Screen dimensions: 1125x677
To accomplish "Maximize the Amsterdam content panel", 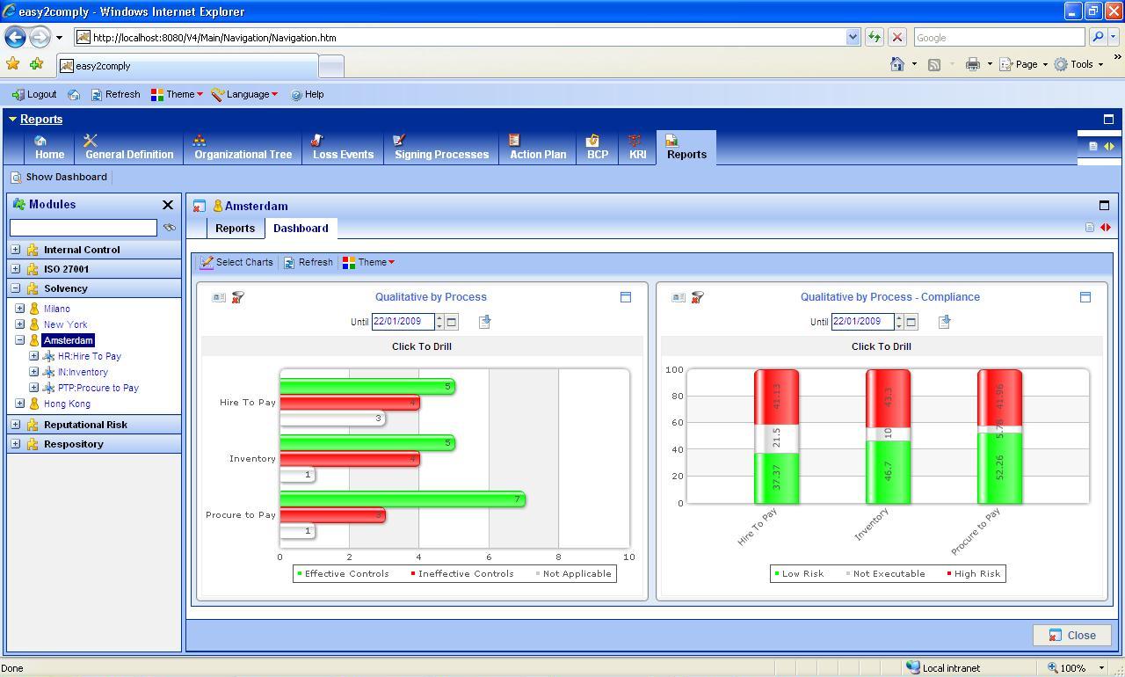I will [x=1105, y=205].
